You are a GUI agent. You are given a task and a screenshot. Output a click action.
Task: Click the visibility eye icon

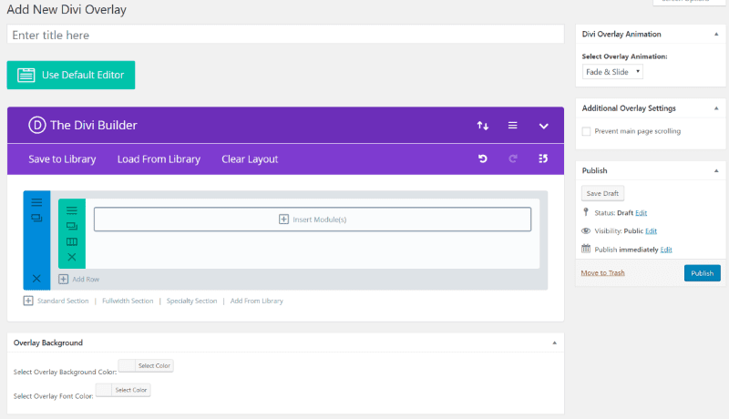click(x=586, y=230)
